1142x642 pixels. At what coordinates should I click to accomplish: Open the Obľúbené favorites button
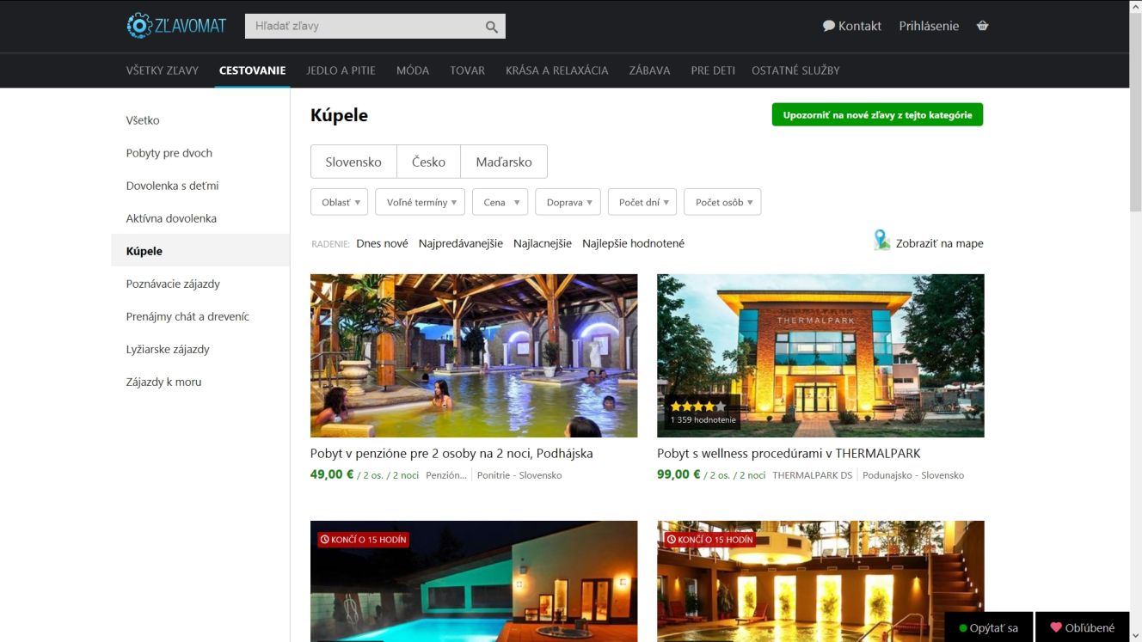(x=1082, y=627)
